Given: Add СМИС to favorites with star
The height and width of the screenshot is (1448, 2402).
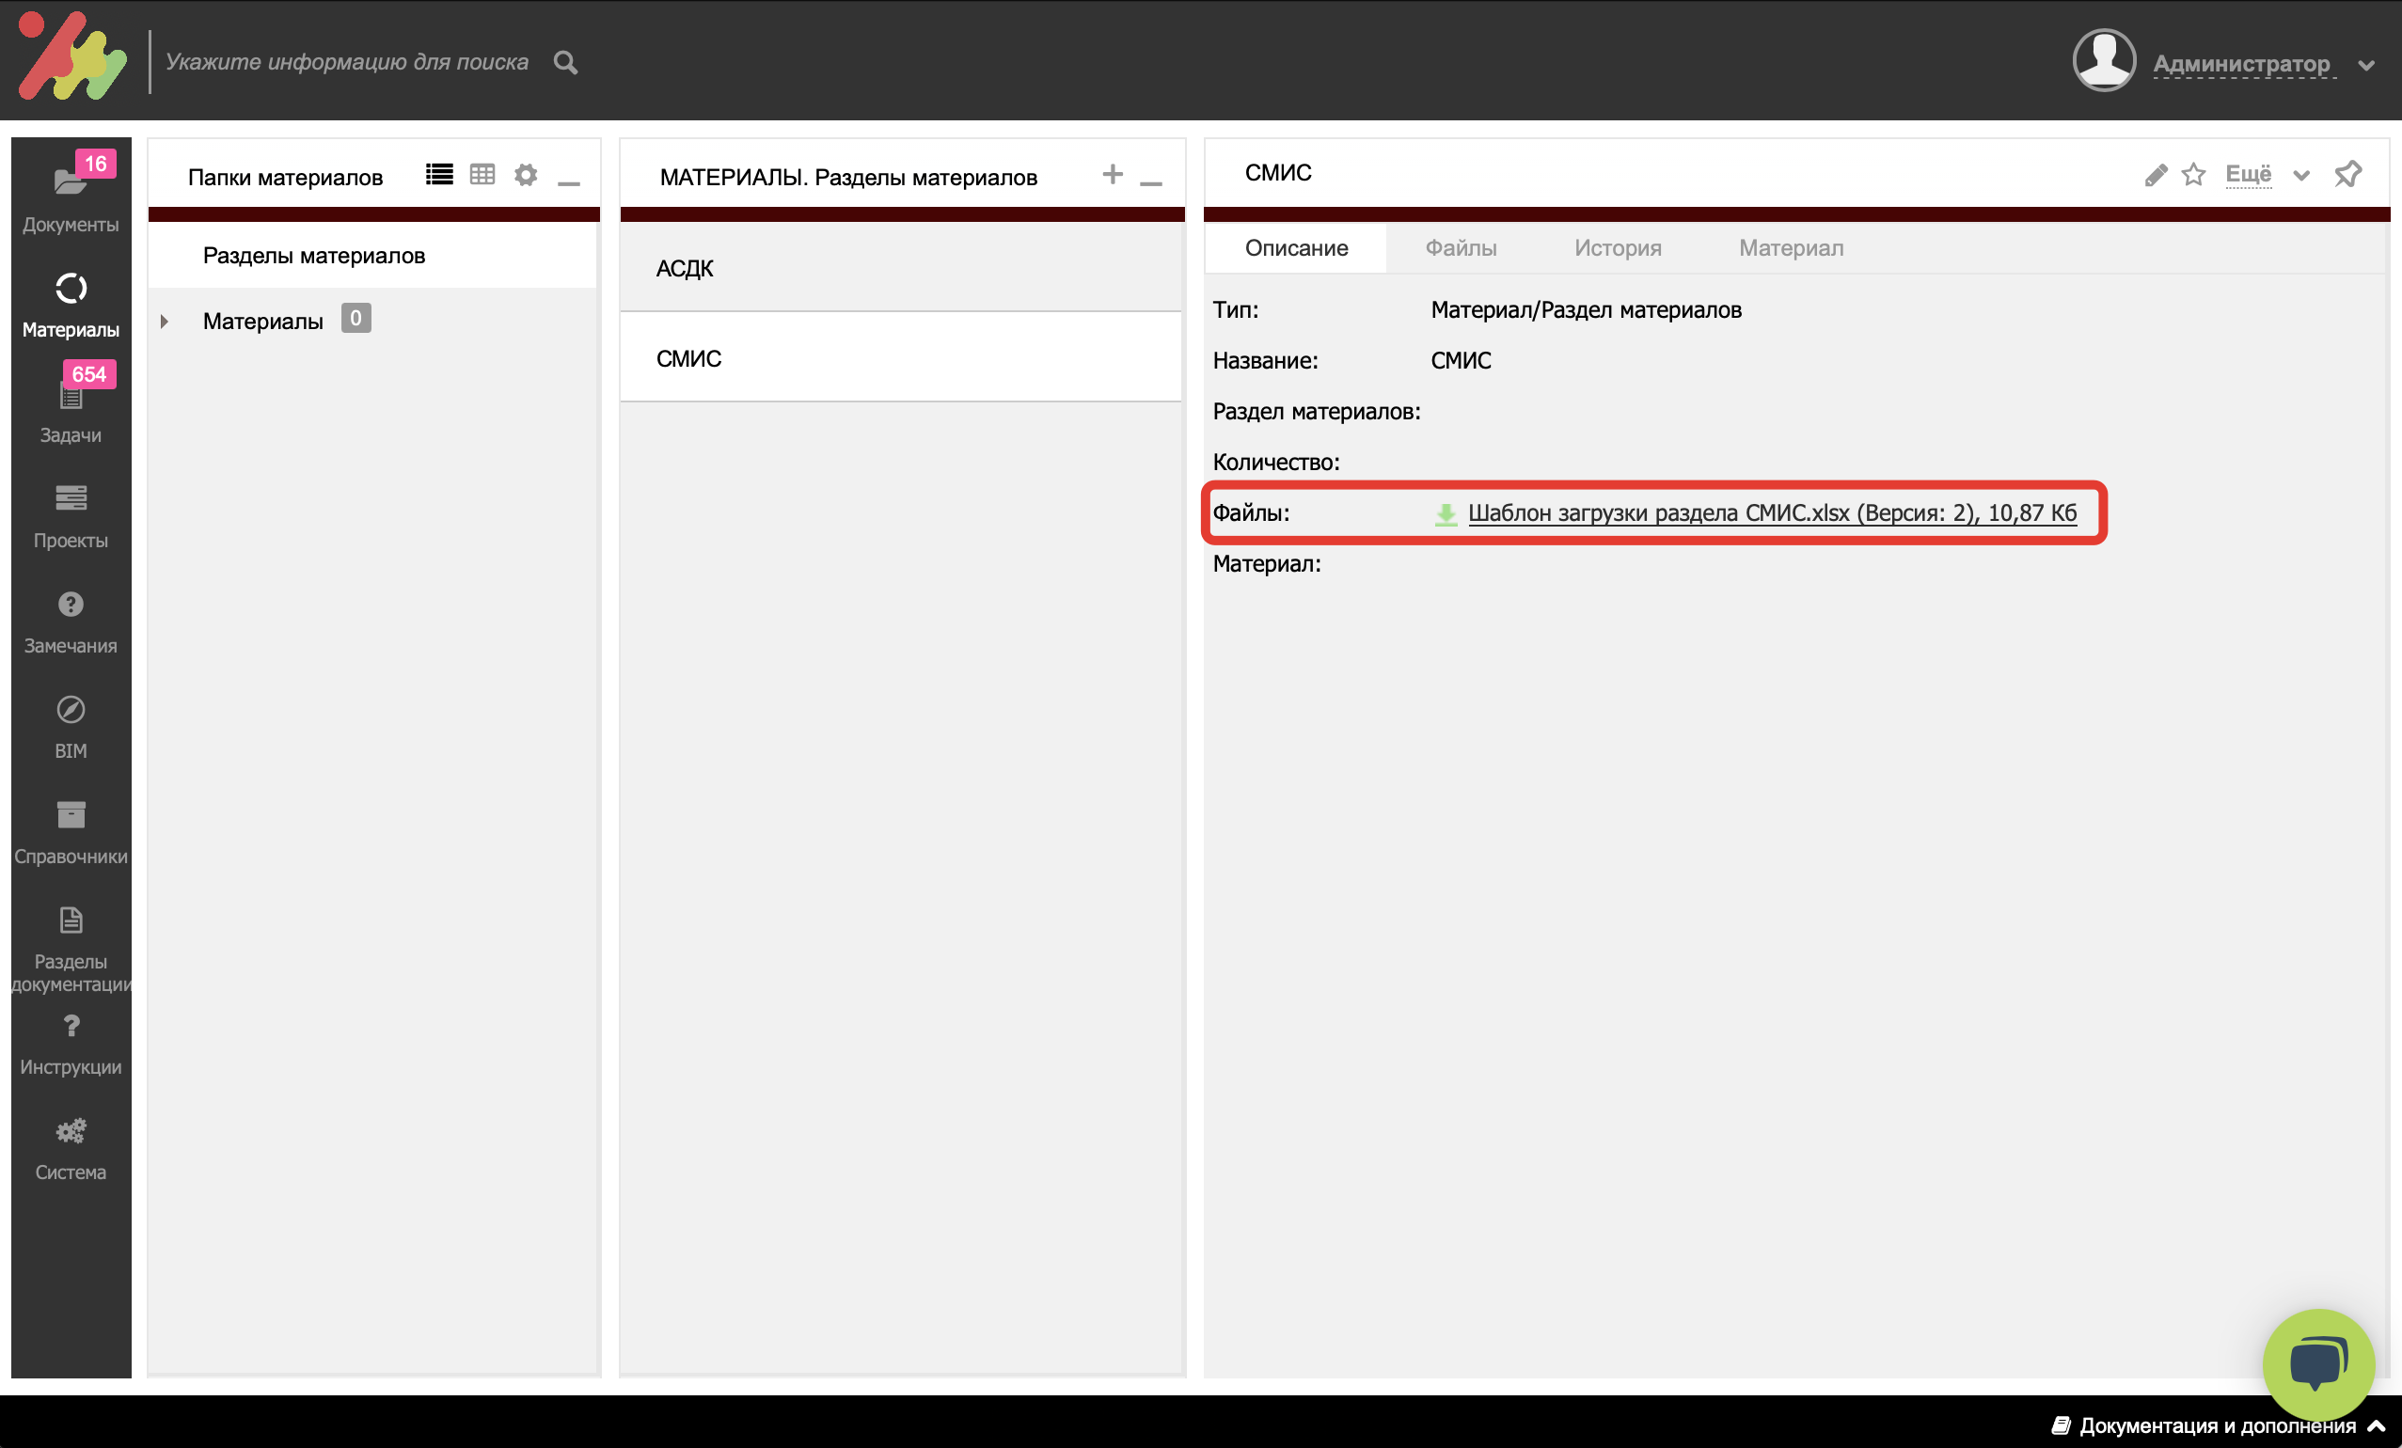Looking at the screenshot, I should 2193,175.
